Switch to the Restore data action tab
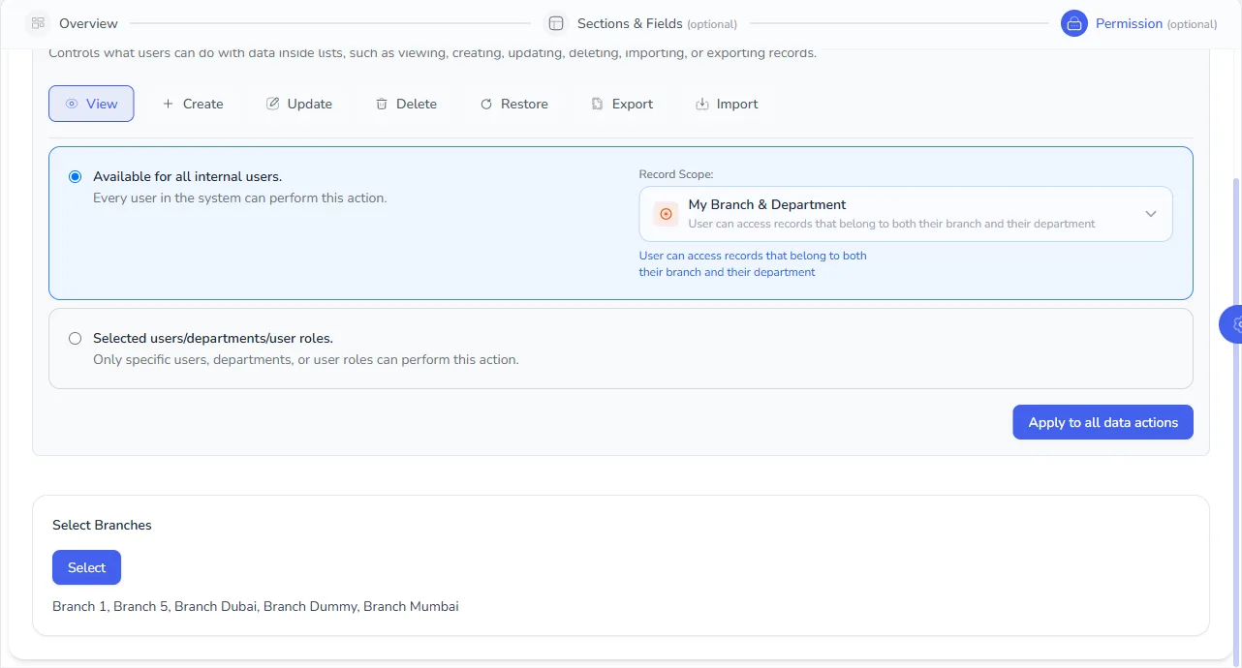The height and width of the screenshot is (668, 1242). point(514,104)
